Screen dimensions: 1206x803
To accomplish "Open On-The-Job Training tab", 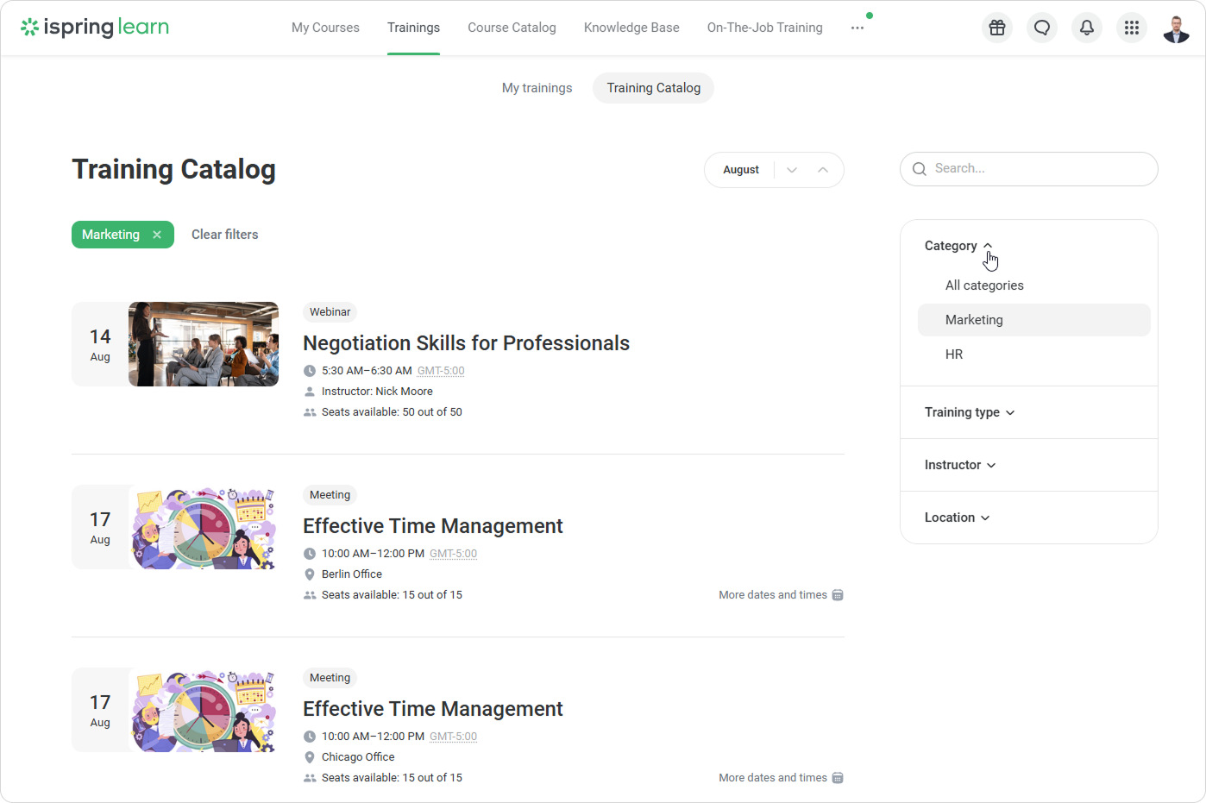I will click(764, 28).
